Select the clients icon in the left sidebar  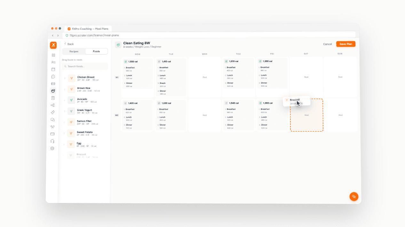pyautogui.click(x=52, y=62)
